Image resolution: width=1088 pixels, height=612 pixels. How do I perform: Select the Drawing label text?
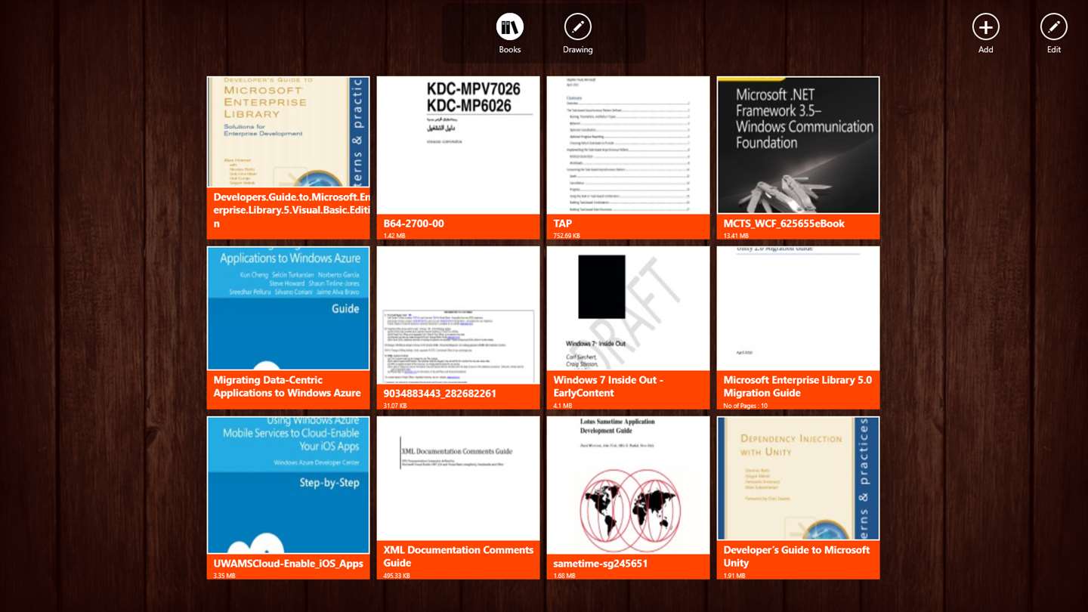pos(578,50)
